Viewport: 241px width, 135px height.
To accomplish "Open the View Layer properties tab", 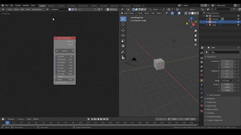I will pos(202,67).
